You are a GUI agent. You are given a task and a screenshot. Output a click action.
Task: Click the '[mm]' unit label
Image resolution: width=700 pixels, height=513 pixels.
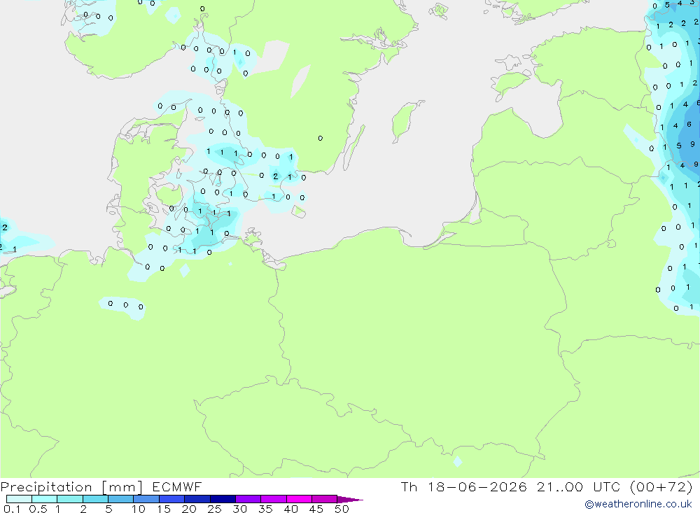pos(122,487)
